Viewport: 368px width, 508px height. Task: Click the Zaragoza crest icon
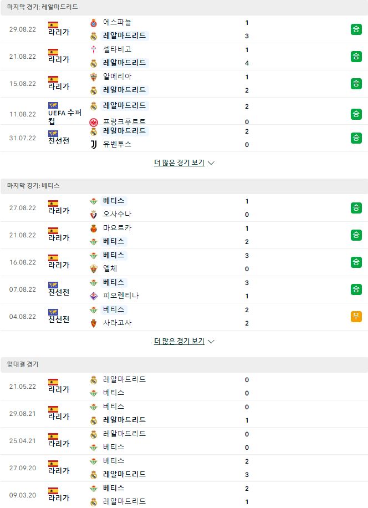[x=94, y=323]
